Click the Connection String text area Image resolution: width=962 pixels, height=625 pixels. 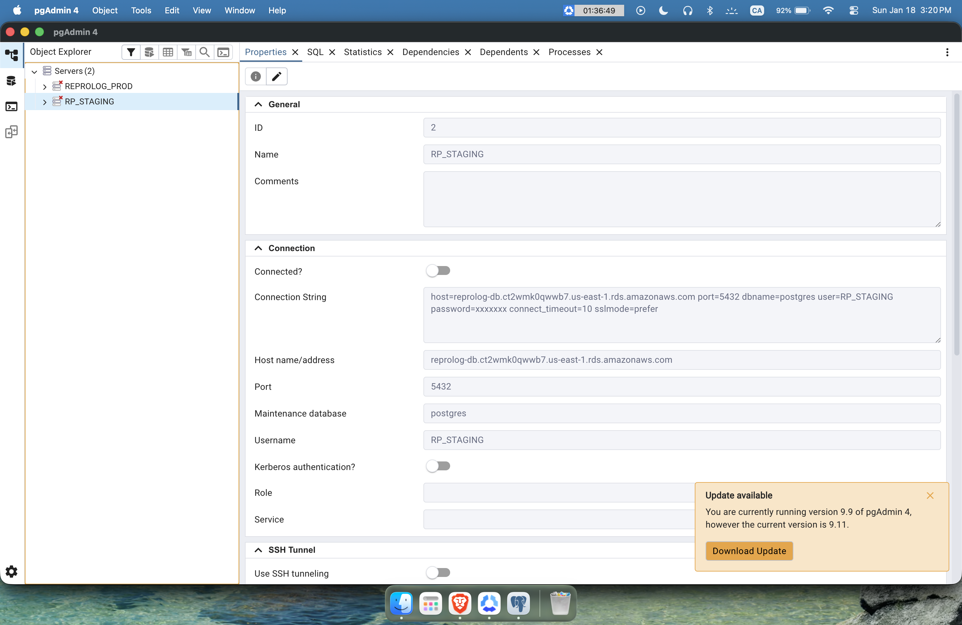coord(682,315)
